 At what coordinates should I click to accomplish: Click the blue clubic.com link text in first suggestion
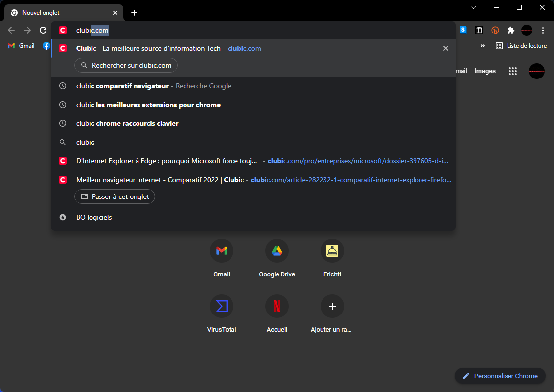pyautogui.click(x=244, y=49)
